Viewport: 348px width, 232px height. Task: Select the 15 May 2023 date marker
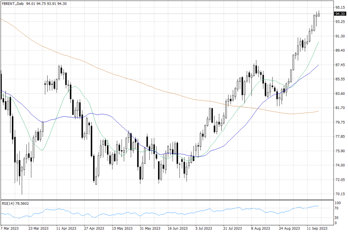coord(121,228)
